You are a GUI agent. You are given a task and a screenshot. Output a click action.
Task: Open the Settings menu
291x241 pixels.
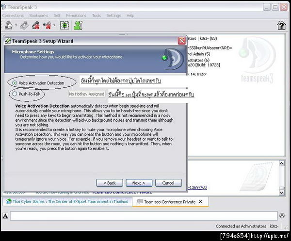113,16
